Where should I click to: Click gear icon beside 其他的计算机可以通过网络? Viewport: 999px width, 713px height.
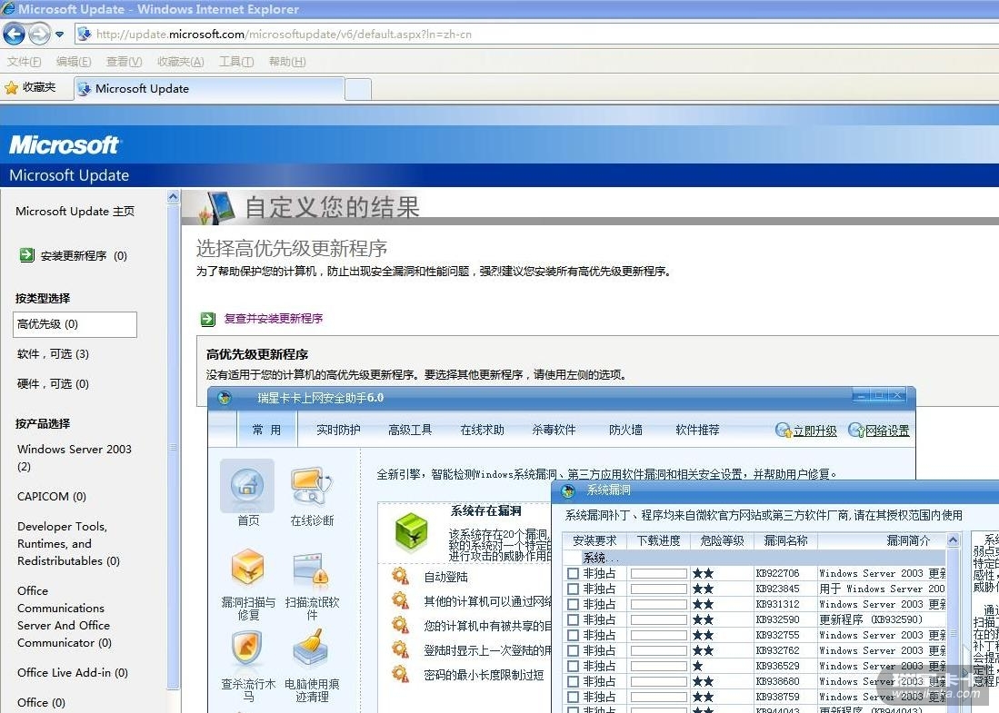click(400, 601)
